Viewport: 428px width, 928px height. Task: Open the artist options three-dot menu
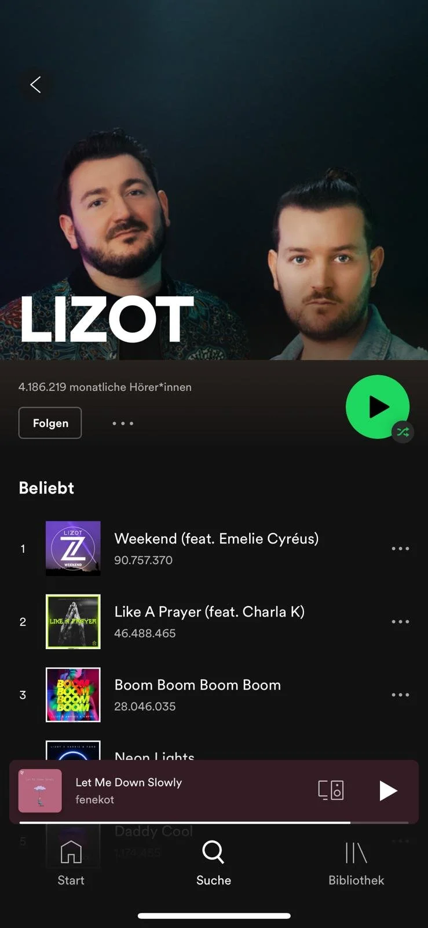tap(123, 423)
